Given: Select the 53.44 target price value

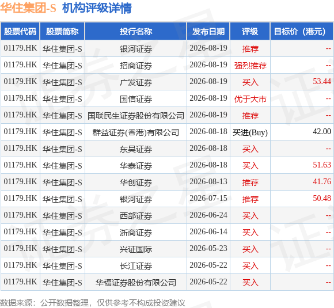Looking at the screenshot, I should (322, 81).
